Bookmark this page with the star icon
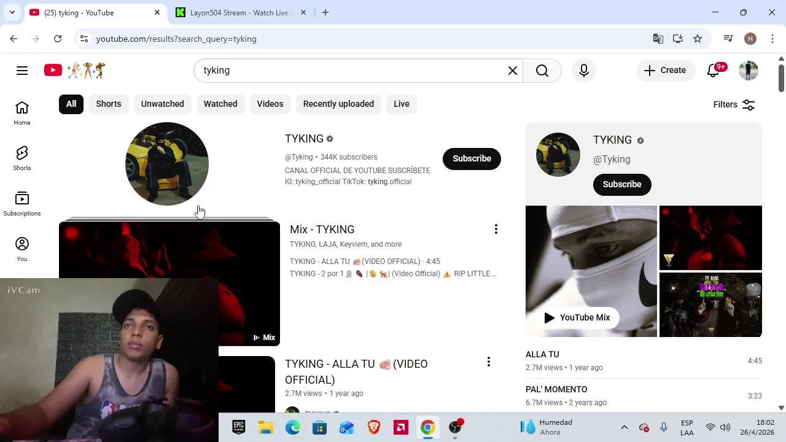This screenshot has height=442, width=786. (698, 39)
